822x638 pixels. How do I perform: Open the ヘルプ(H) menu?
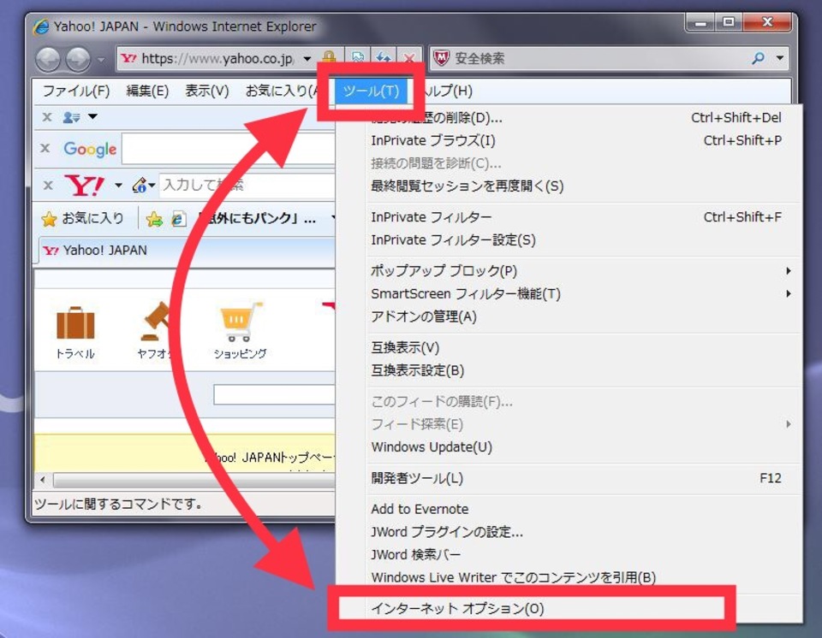447,91
